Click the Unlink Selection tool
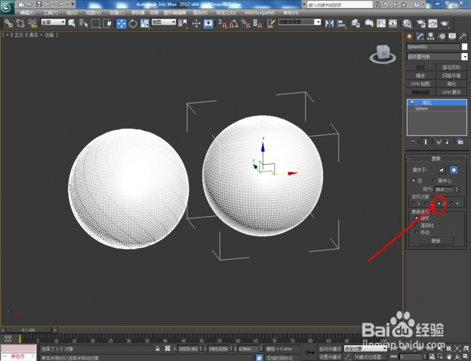 pyautogui.click(x=20, y=23)
